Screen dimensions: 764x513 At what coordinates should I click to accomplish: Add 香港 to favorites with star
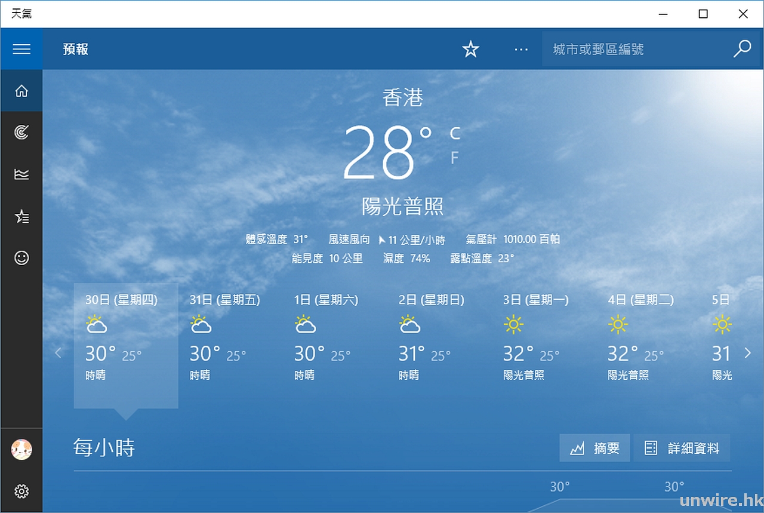(471, 49)
